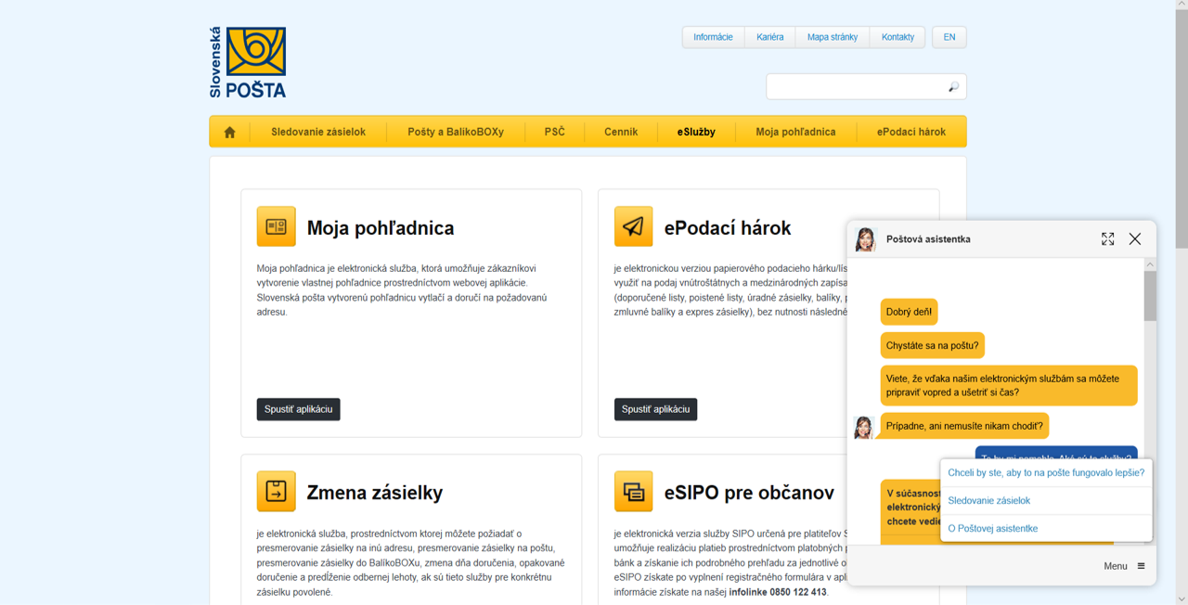
Task: Click the search magnifier icon
Action: click(953, 87)
